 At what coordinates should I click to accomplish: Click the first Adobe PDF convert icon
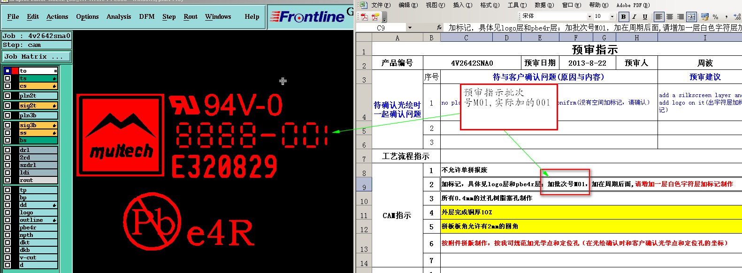pos(365,17)
